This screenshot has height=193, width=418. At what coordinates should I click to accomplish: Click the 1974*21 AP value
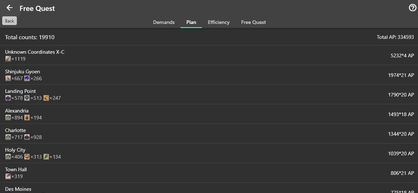click(x=401, y=75)
